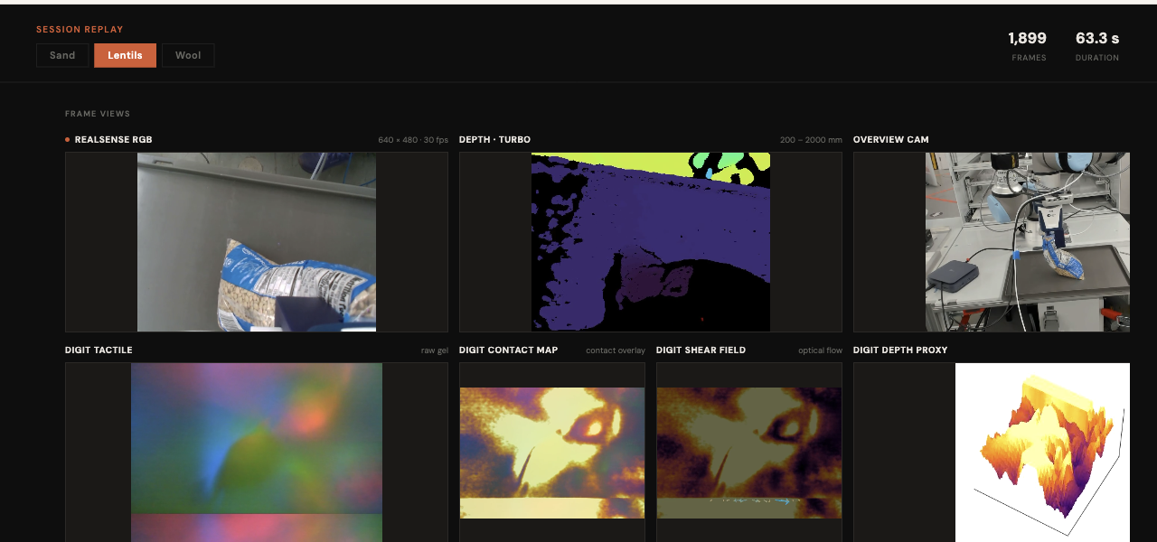This screenshot has height=542, width=1157.
Task: Click the DIGIT Shear Field optical flow image
Action: [749, 453]
